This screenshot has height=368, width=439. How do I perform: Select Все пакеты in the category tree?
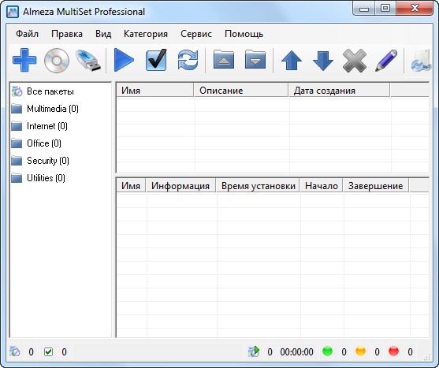tap(50, 91)
